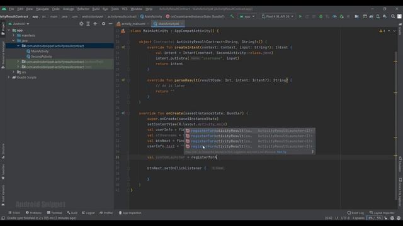403x226 pixels.
Task: Open the TODO tool window
Action: coord(14,213)
